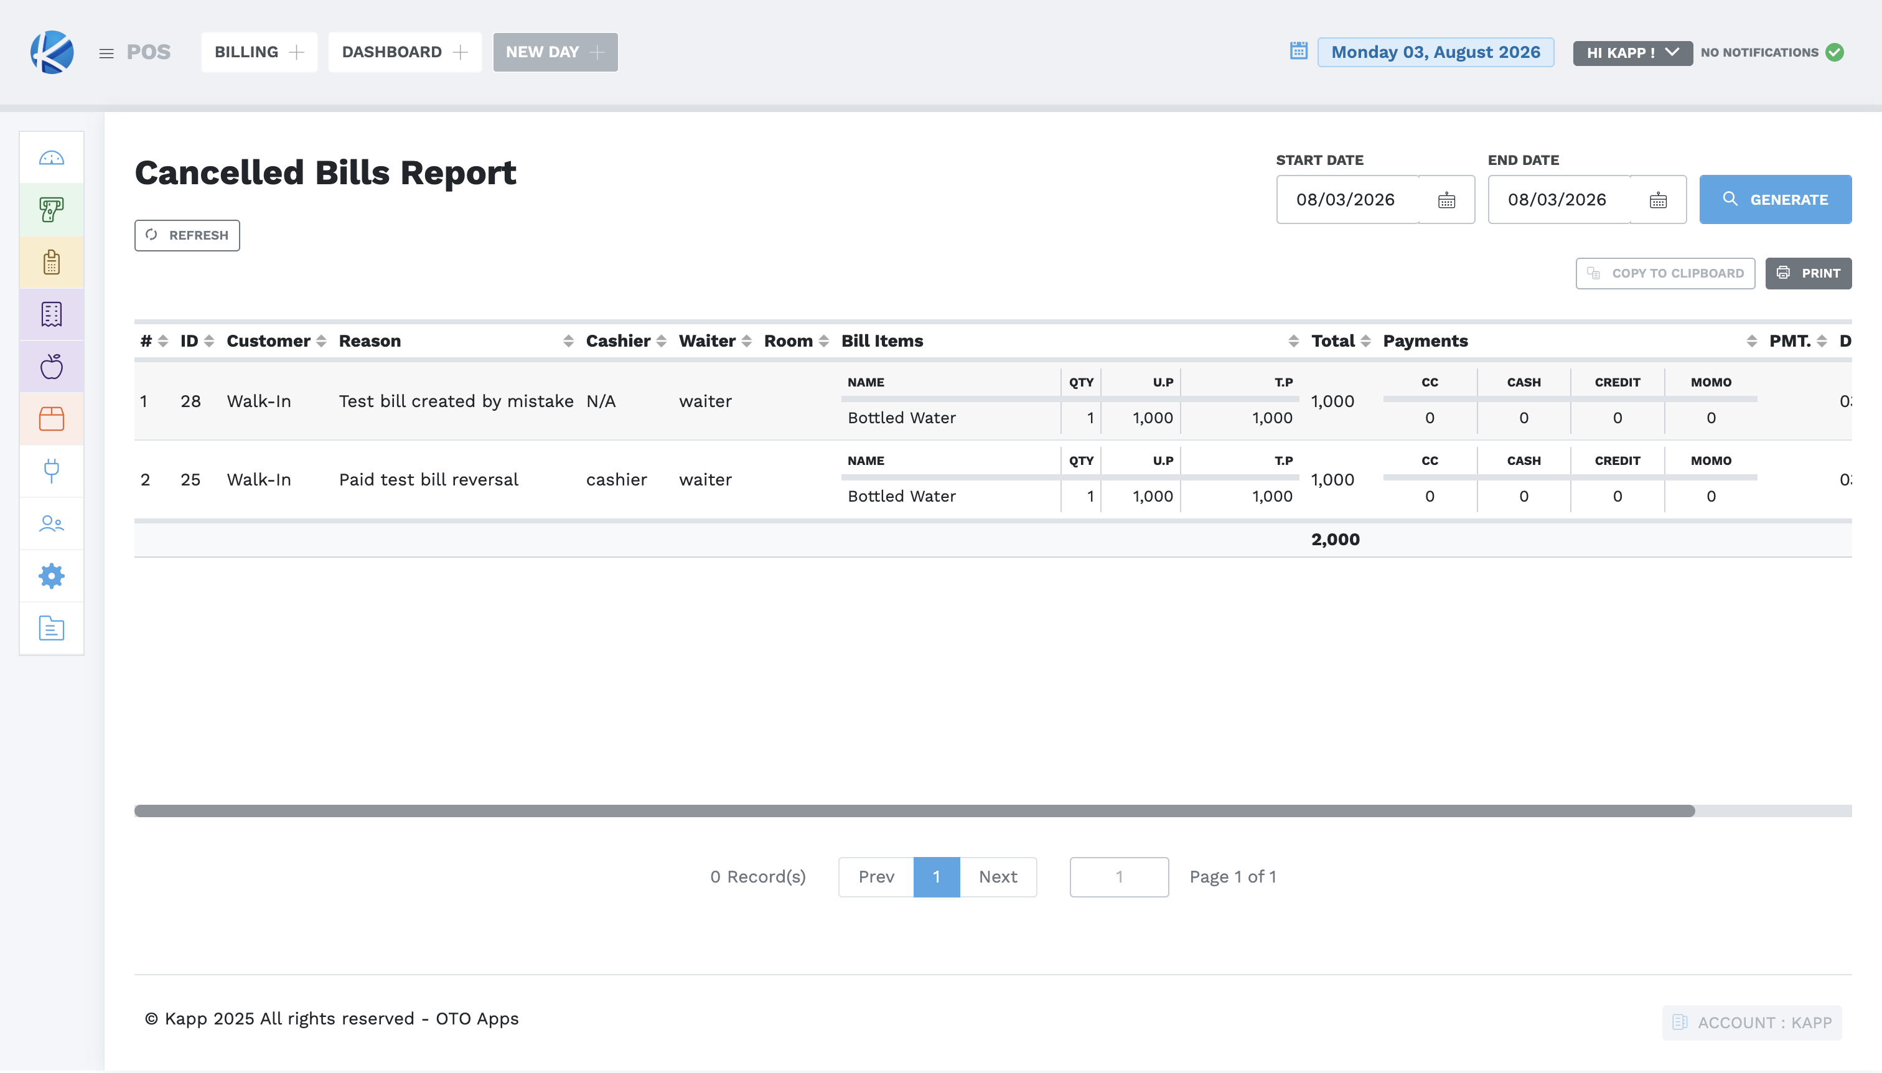The height and width of the screenshot is (1073, 1882).
Task: Open the users sidebar icon
Action: 52,523
